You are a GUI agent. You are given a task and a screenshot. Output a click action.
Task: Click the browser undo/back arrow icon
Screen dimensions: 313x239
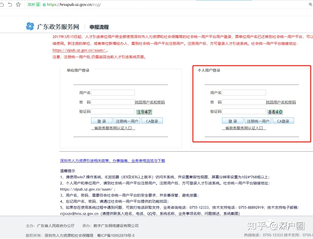point(10,4)
